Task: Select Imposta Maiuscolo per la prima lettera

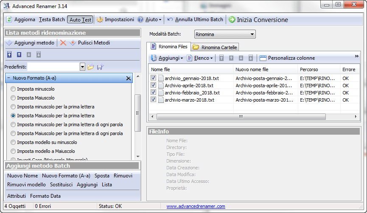Action: [13, 116]
